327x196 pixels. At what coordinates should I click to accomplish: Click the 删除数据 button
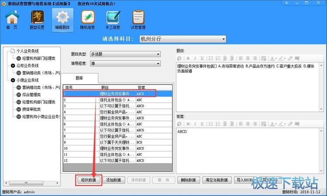pyautogui.click(x=188, y=180)
